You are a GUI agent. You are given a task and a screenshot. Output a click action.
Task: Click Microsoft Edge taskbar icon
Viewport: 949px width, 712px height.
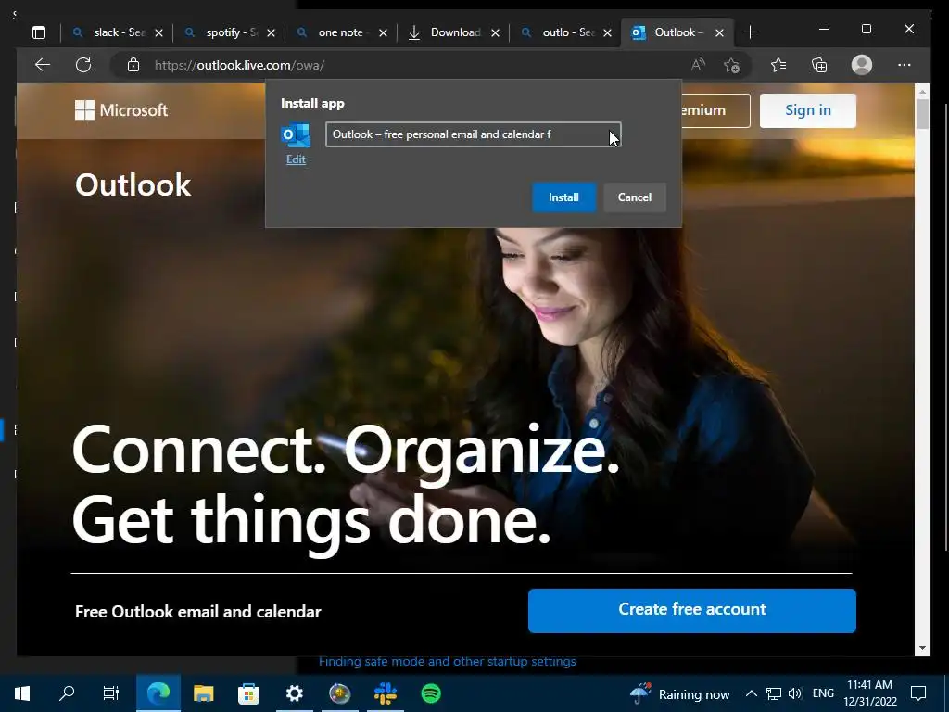(x=158, y=693)
